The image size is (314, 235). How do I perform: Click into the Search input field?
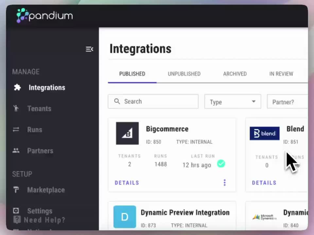click(153, 101)
